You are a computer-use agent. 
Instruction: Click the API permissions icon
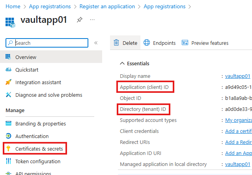[x=8, y=173]
